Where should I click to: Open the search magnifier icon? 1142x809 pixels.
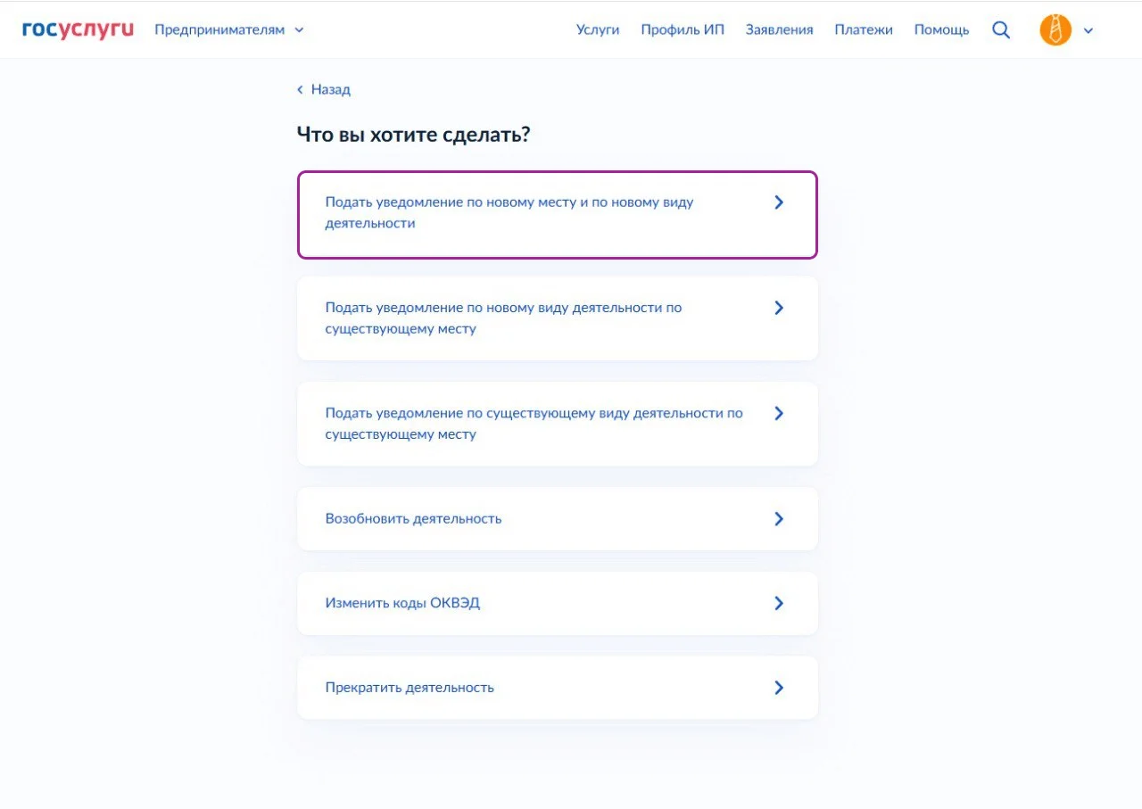pos(1001,29)
